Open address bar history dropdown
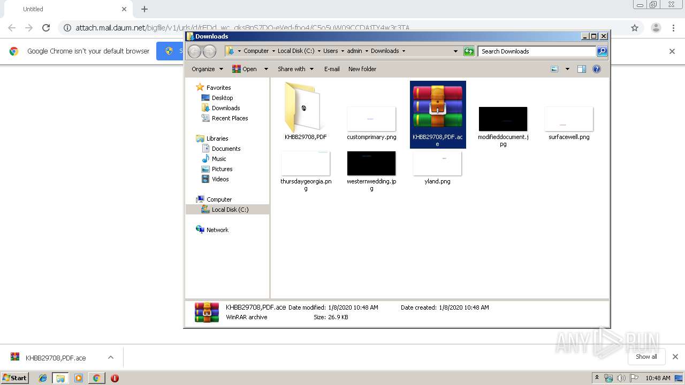The width and height of the screenshot is (685, 385). coord(455,51)
